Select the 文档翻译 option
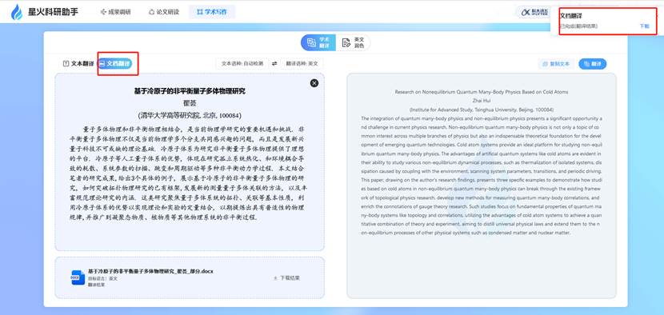The height and width of the screenshot is (315, 664). (114, 63)
